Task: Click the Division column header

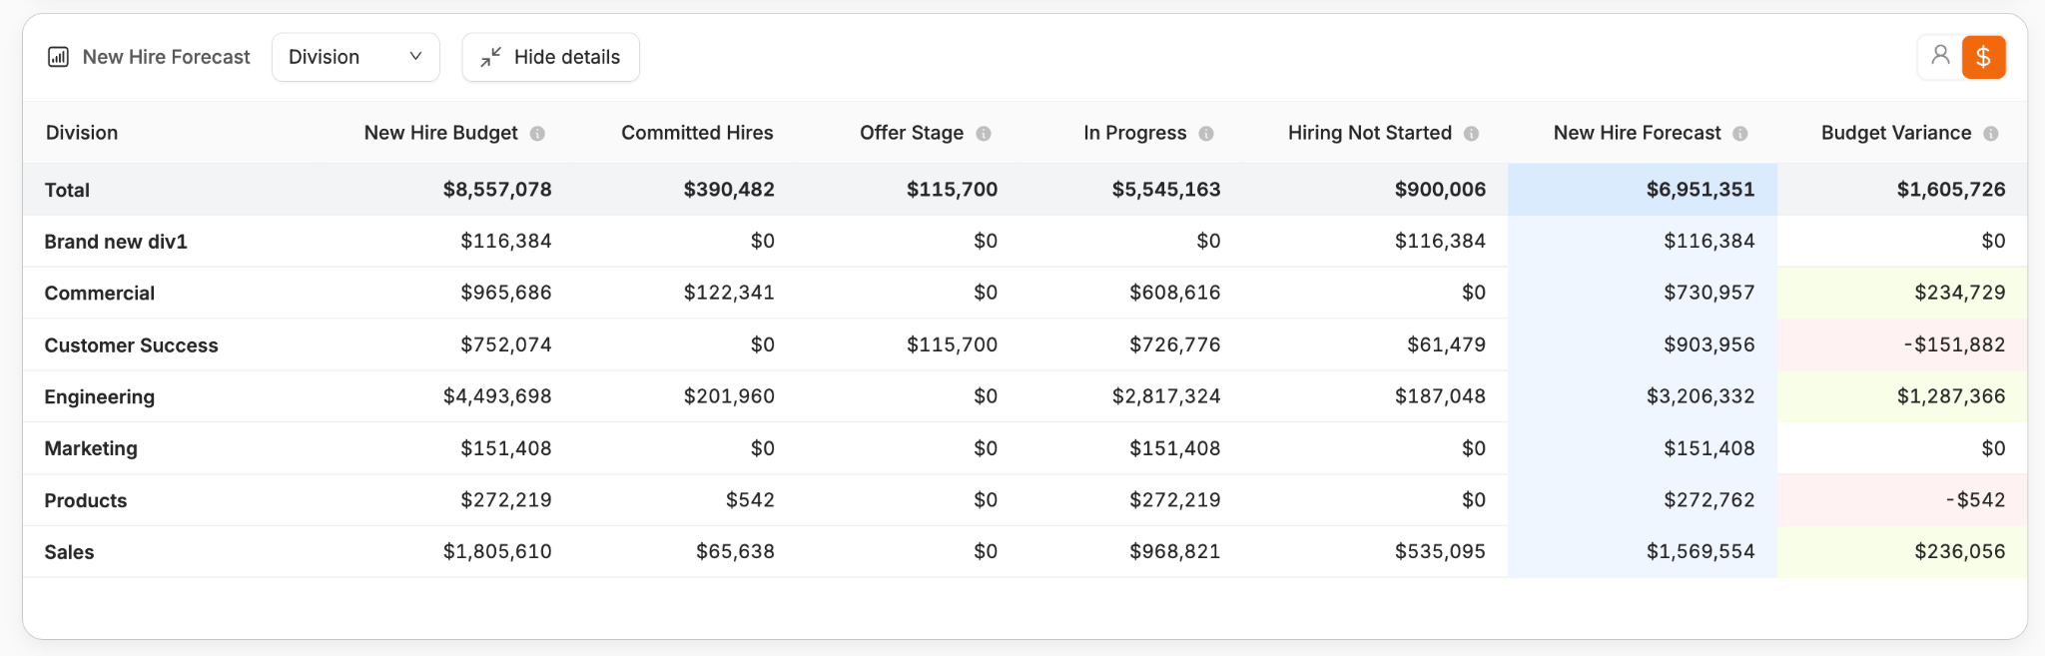Action: pyautogui.click(x=82, y=133)
